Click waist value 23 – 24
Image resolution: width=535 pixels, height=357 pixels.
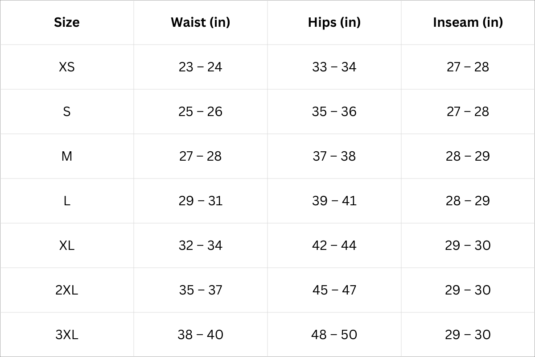point(200,67)
